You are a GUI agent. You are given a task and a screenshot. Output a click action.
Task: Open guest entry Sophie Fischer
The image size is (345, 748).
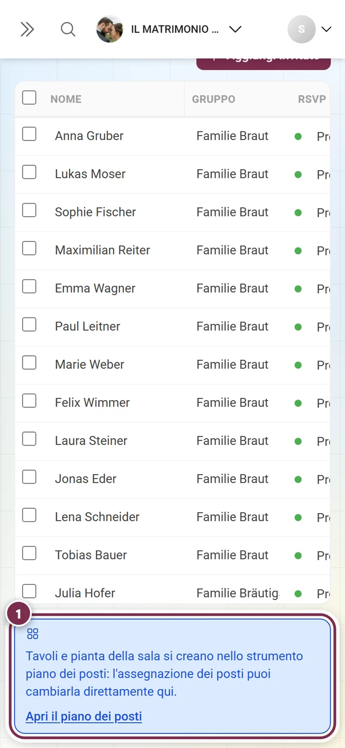(x=95, y=212)
